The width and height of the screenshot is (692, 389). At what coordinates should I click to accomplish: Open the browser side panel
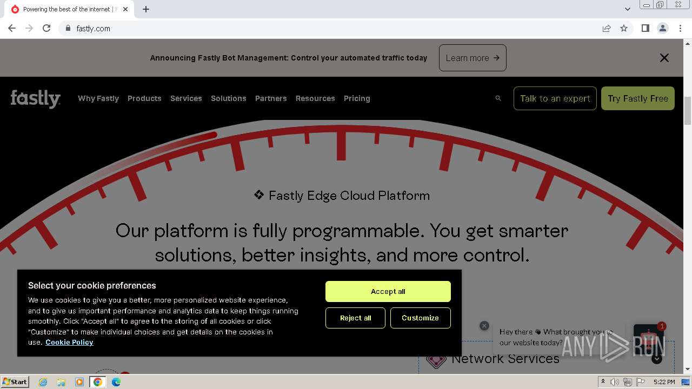coord(645,28)
